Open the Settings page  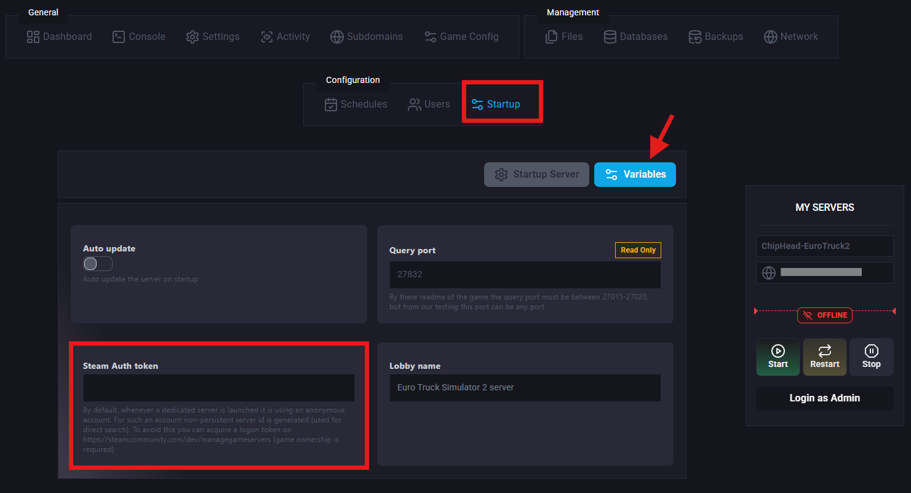click(213, 37)
